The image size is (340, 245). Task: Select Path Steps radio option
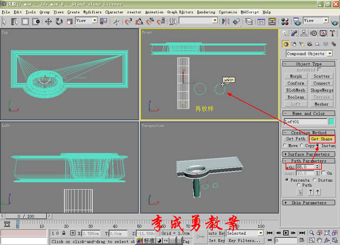click(x=299, y=185)
